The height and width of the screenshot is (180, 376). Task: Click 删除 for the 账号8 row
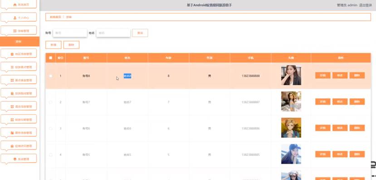pyautogui.click(x=357, y=76)
